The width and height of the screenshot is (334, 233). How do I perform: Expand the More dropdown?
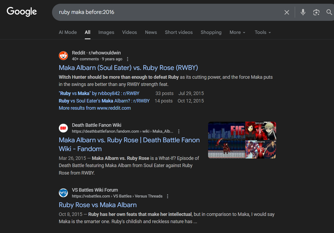tap(237, 32)
